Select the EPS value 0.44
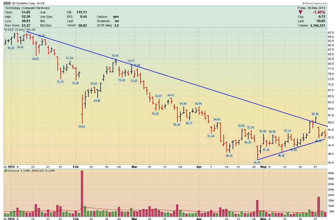Image resolution: width=336 pixels, height=220 pixels. click(83, 17)
